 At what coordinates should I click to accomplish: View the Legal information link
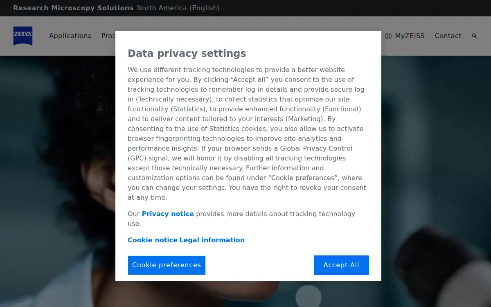(x=212, y=240)
